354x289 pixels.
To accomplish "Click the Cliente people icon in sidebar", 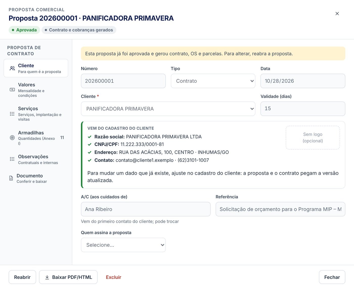I will (x=12, y=68).
